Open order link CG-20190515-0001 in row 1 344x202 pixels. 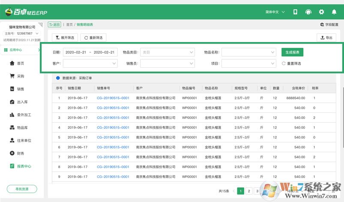tap(113, 98)
